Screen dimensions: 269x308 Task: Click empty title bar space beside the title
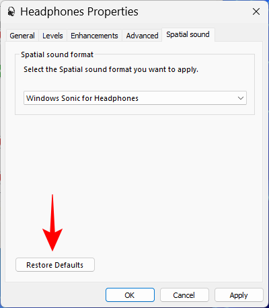193,11
